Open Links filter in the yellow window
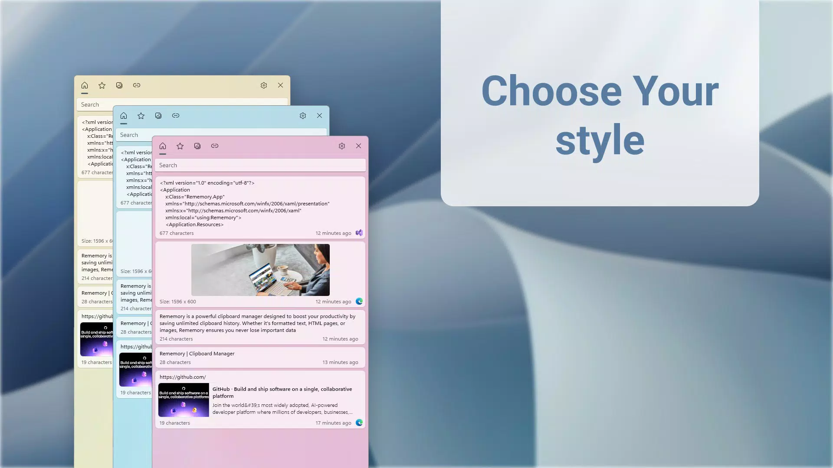The width and height of the screenshot is (833, 468). point(137,85)
